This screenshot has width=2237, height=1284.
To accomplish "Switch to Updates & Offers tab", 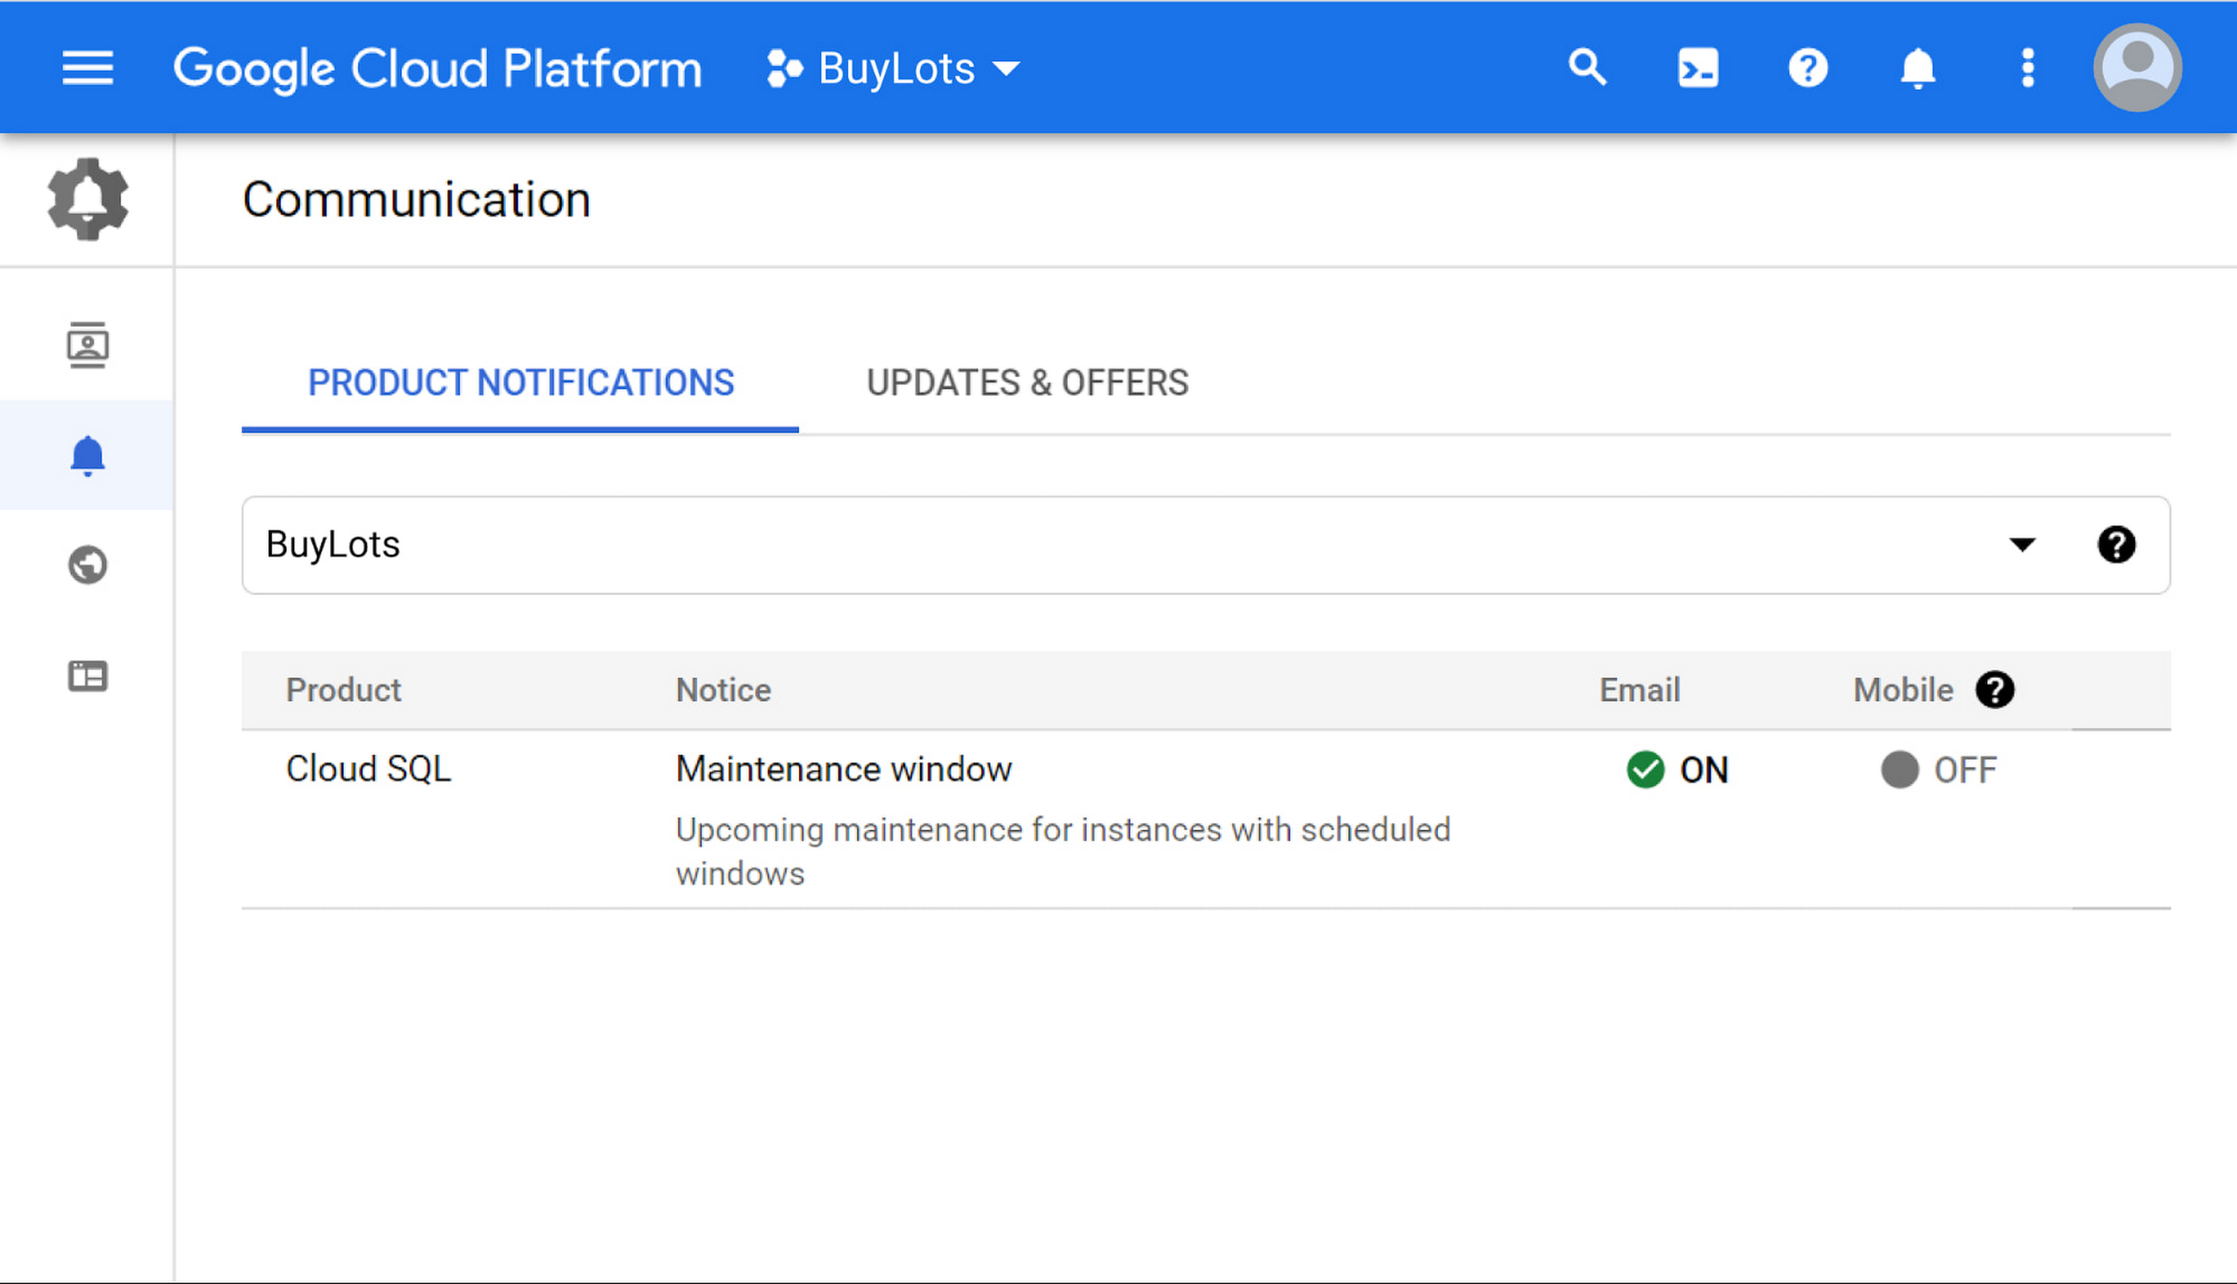I will [1027, 382].
